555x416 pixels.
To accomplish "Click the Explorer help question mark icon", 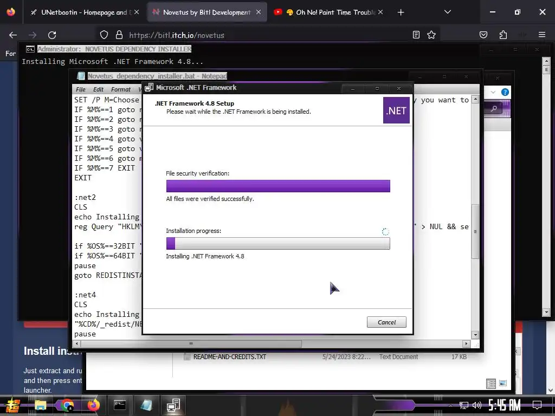I will point(505,92).
